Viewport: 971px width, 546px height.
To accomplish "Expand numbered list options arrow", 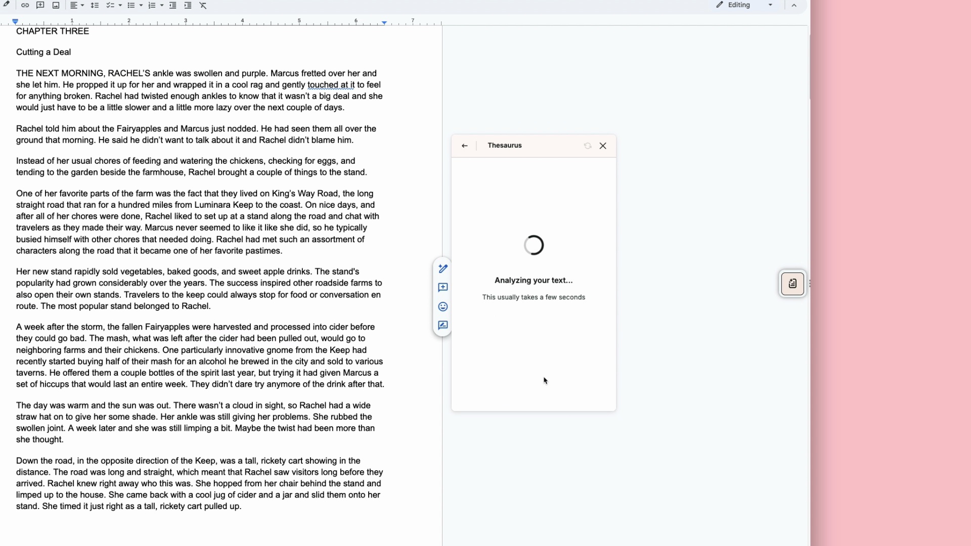I will tap(162, 6).
